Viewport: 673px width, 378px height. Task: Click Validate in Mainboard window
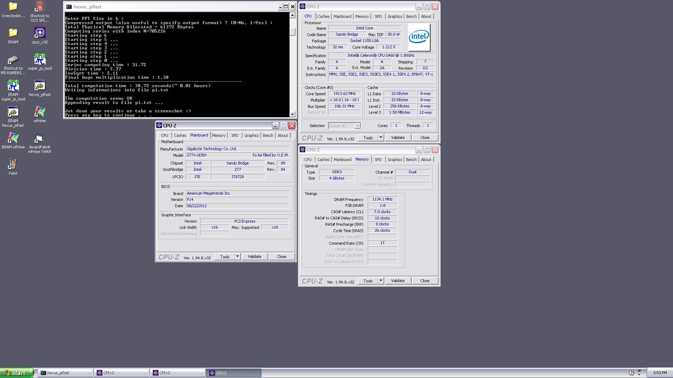coord(254,257)
